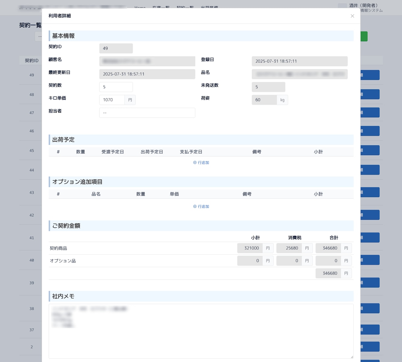Click the 出荷予定 section header
Image resolution: width=402 pixels, height=362 pixels.
[x=201, y=140]
